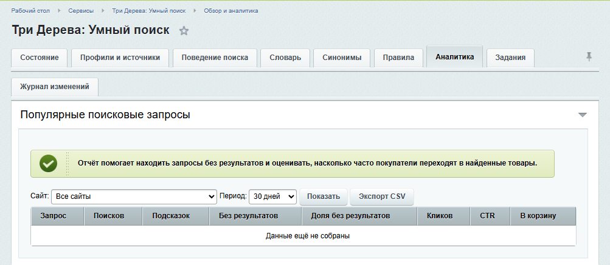Image resolution: width=610 pixels, height=265 pixels.
Task: Click the В корзину column header
Action: [543, 216]
